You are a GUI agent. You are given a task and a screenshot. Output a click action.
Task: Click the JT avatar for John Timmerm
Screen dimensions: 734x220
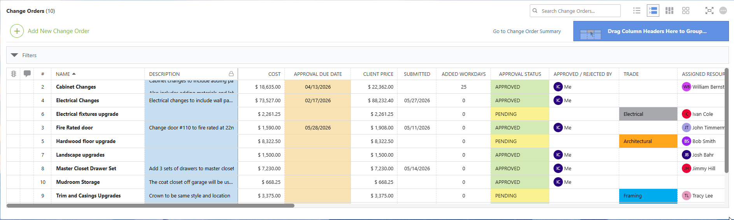coord(687,127)
